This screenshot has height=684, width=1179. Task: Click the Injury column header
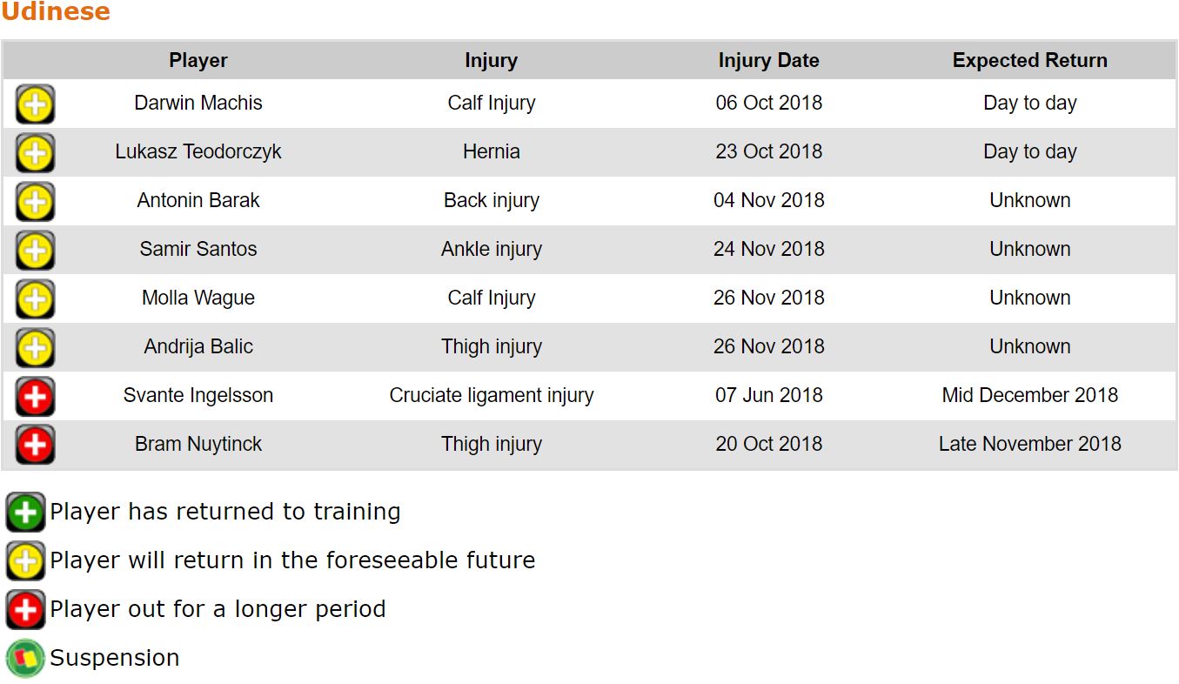point(491,61)
